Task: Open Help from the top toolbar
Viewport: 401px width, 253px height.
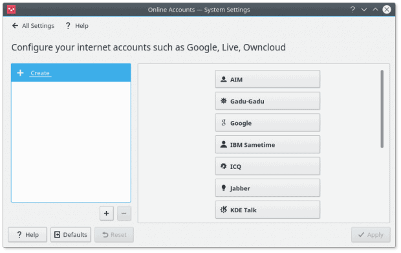Action: click(x=77, y=26)
